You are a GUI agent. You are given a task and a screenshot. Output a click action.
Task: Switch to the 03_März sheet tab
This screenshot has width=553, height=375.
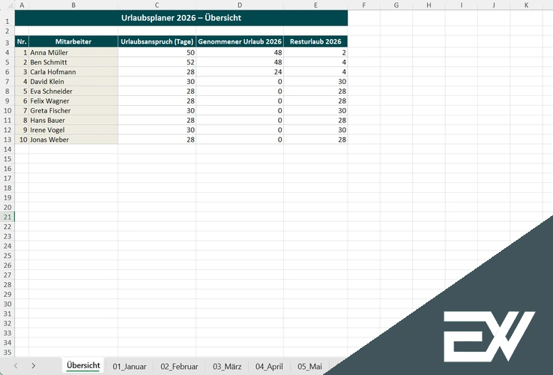[227, 367]
